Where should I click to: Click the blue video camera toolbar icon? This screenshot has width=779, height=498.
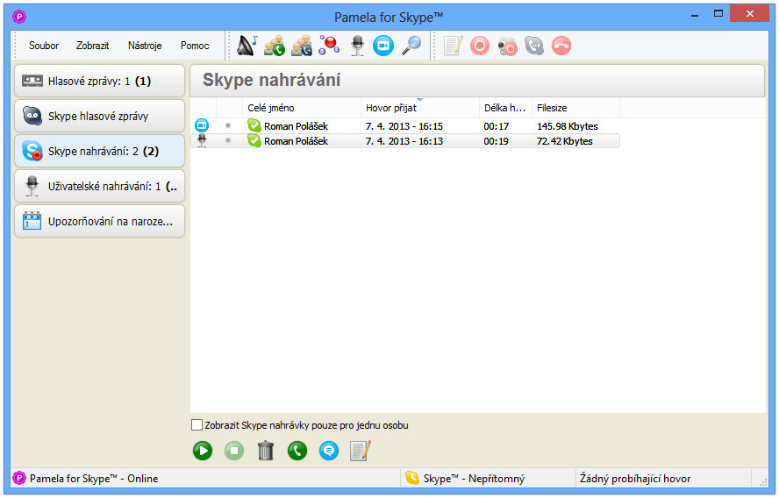383,46
